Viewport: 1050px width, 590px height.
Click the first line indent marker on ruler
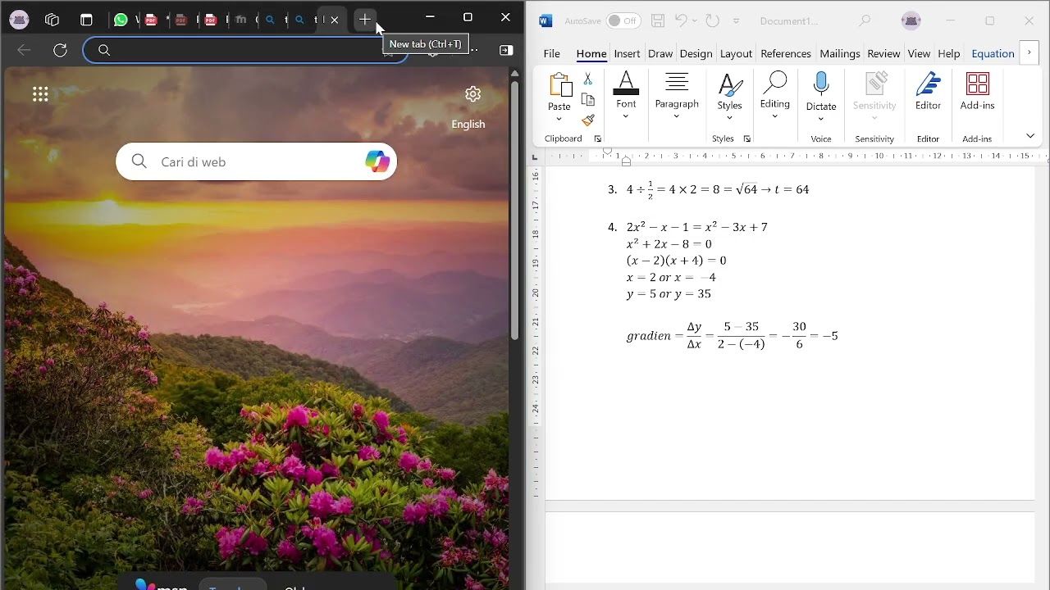click(608, 152)
